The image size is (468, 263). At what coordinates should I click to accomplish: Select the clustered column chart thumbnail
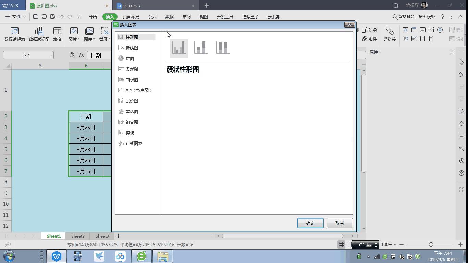[x=179, y=48]
